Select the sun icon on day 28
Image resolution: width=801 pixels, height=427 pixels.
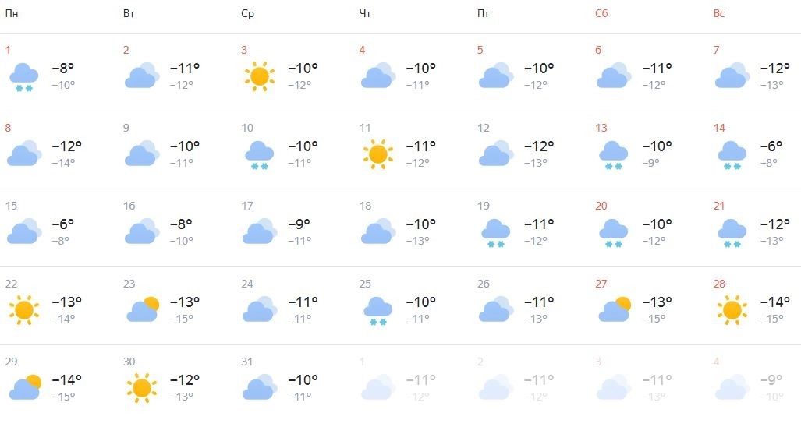(x=732, y=310)
